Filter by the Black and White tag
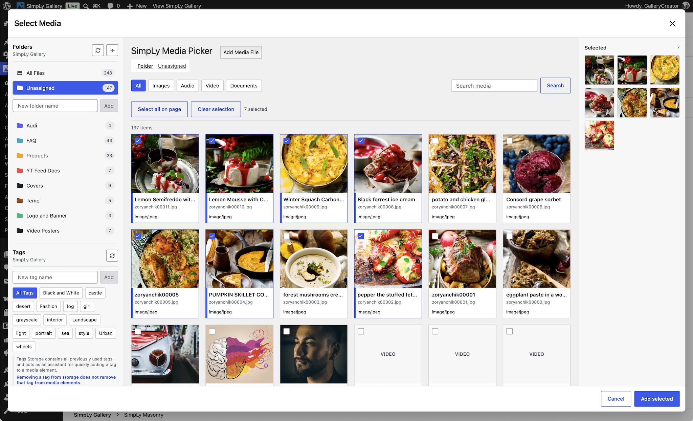The height and width of the screenshot is (421, 693). pos(61,293)
